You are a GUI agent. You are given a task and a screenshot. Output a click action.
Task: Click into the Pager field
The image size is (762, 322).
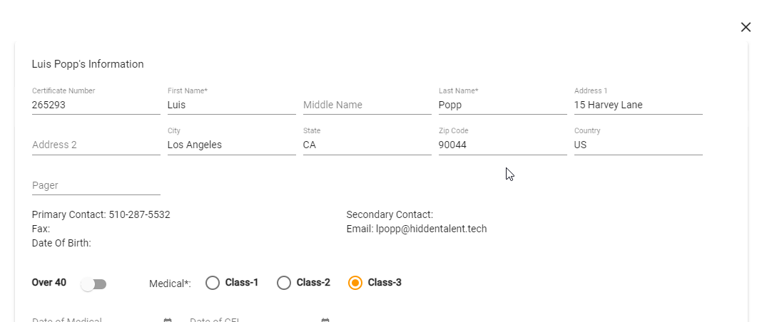point(96,185)
